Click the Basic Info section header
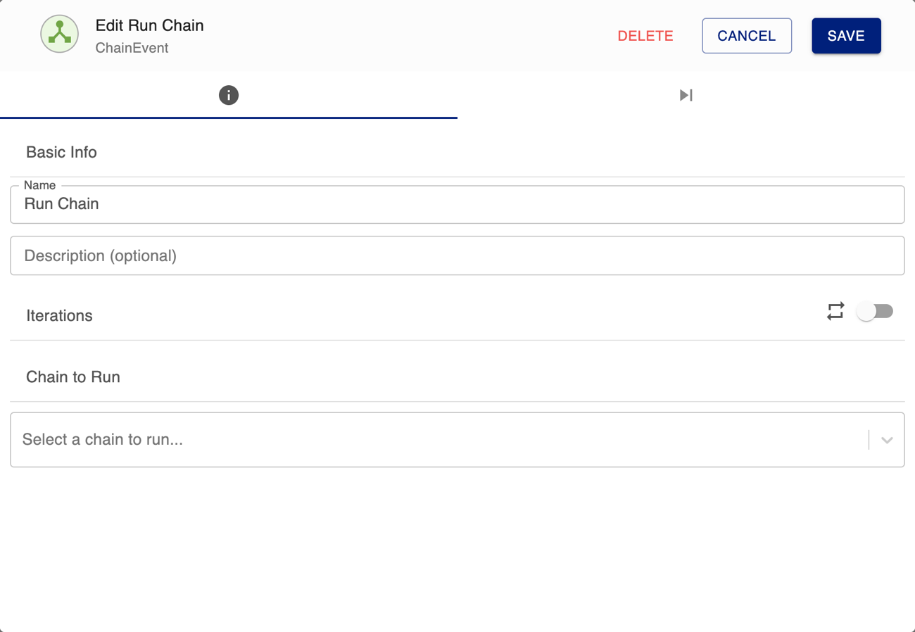The height and width of the screenshot is (632, 915). click(x=61, y=152)
